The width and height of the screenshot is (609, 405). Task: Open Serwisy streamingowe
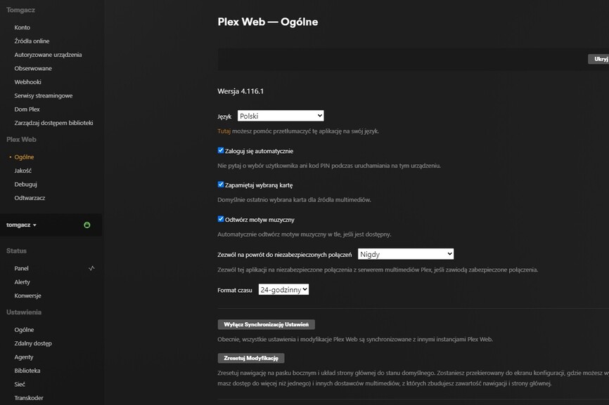44,95
